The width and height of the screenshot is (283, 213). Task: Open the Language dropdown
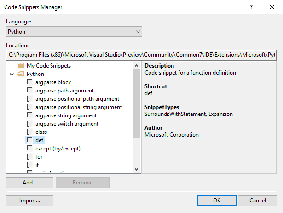pyautogui.click(x=74, y=32)
